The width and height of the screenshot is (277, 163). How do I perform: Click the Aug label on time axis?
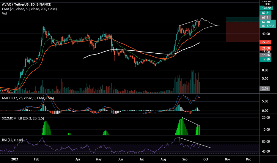pos(163,159)
